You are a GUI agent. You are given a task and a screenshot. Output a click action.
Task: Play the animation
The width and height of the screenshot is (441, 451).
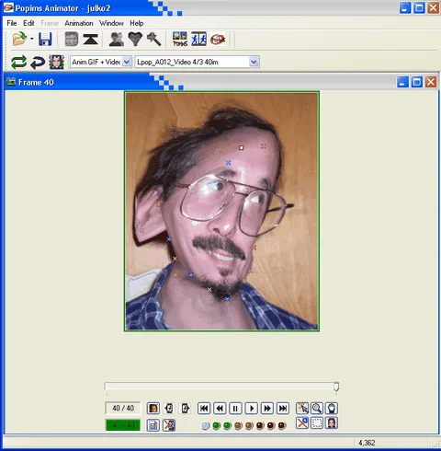click(x=252, y=409)
